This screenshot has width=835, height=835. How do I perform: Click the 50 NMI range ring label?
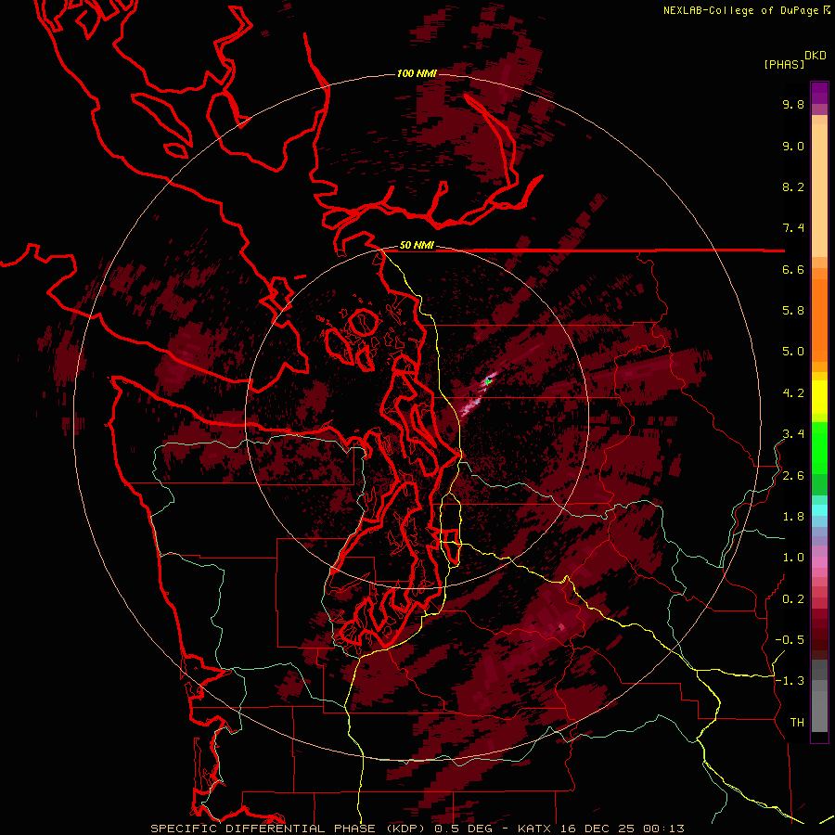click(417, 246)
